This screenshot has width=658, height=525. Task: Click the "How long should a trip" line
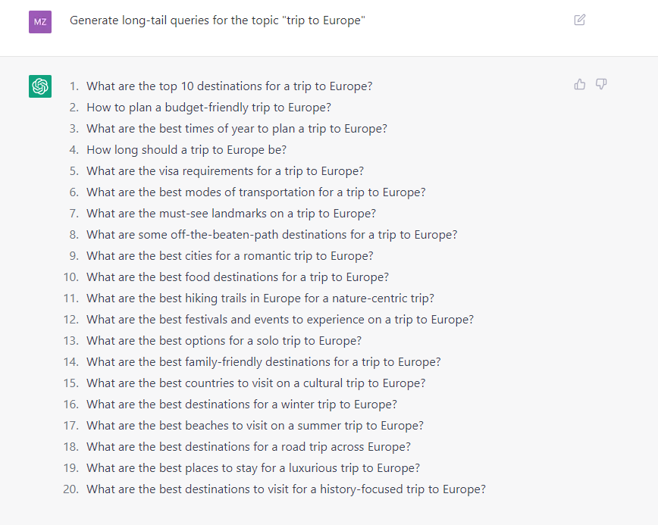tap(186, 150)
